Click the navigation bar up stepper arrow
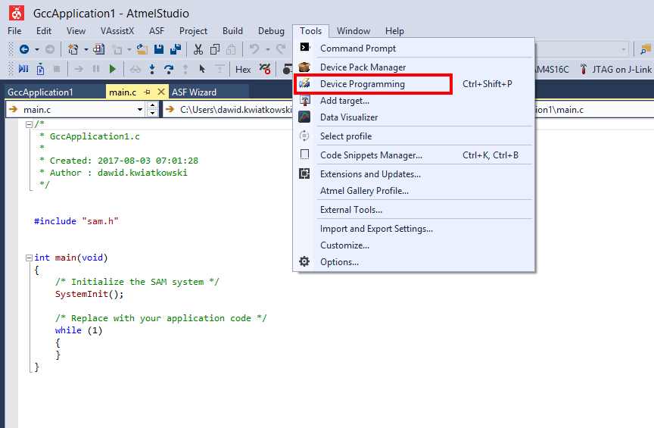Image resolution: width=654 pixels, height=428 pixels. [153, 106]
